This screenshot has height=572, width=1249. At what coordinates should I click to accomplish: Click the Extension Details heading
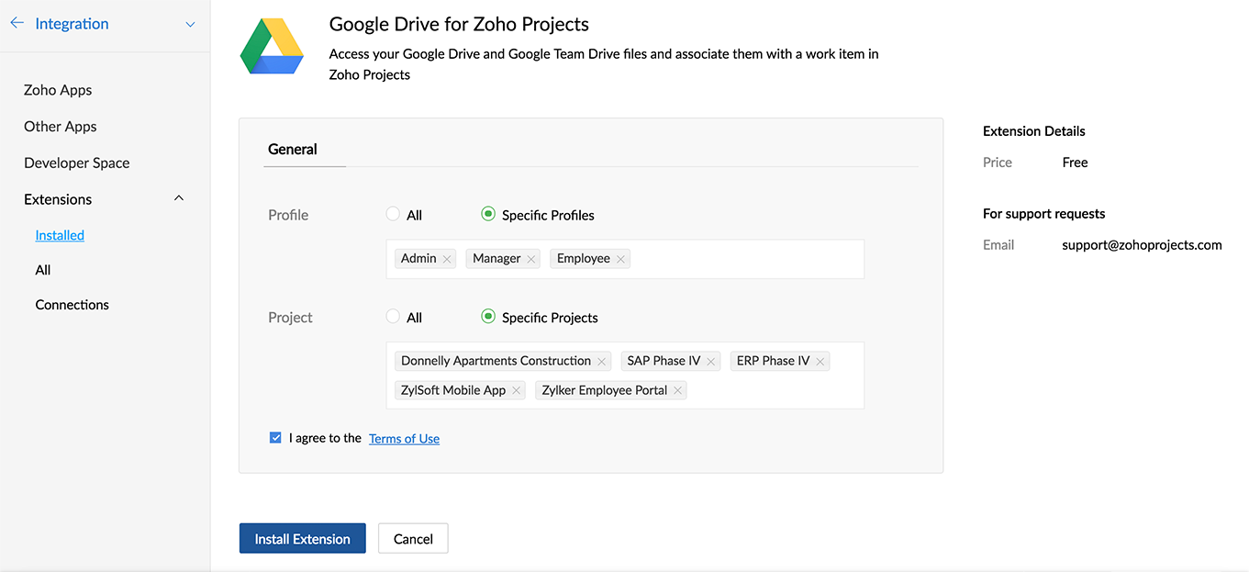(1034, 131)
